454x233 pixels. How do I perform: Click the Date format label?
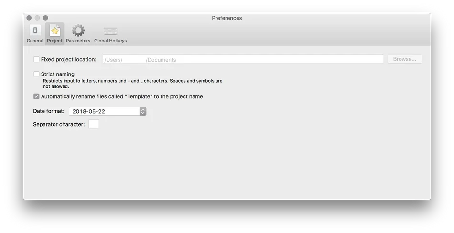click(x=49, y=111)
